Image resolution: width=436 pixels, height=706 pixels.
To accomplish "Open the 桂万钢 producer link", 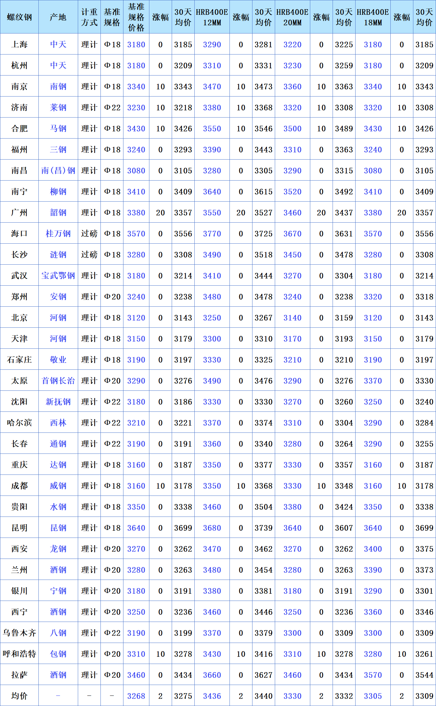I will [58, 233].
